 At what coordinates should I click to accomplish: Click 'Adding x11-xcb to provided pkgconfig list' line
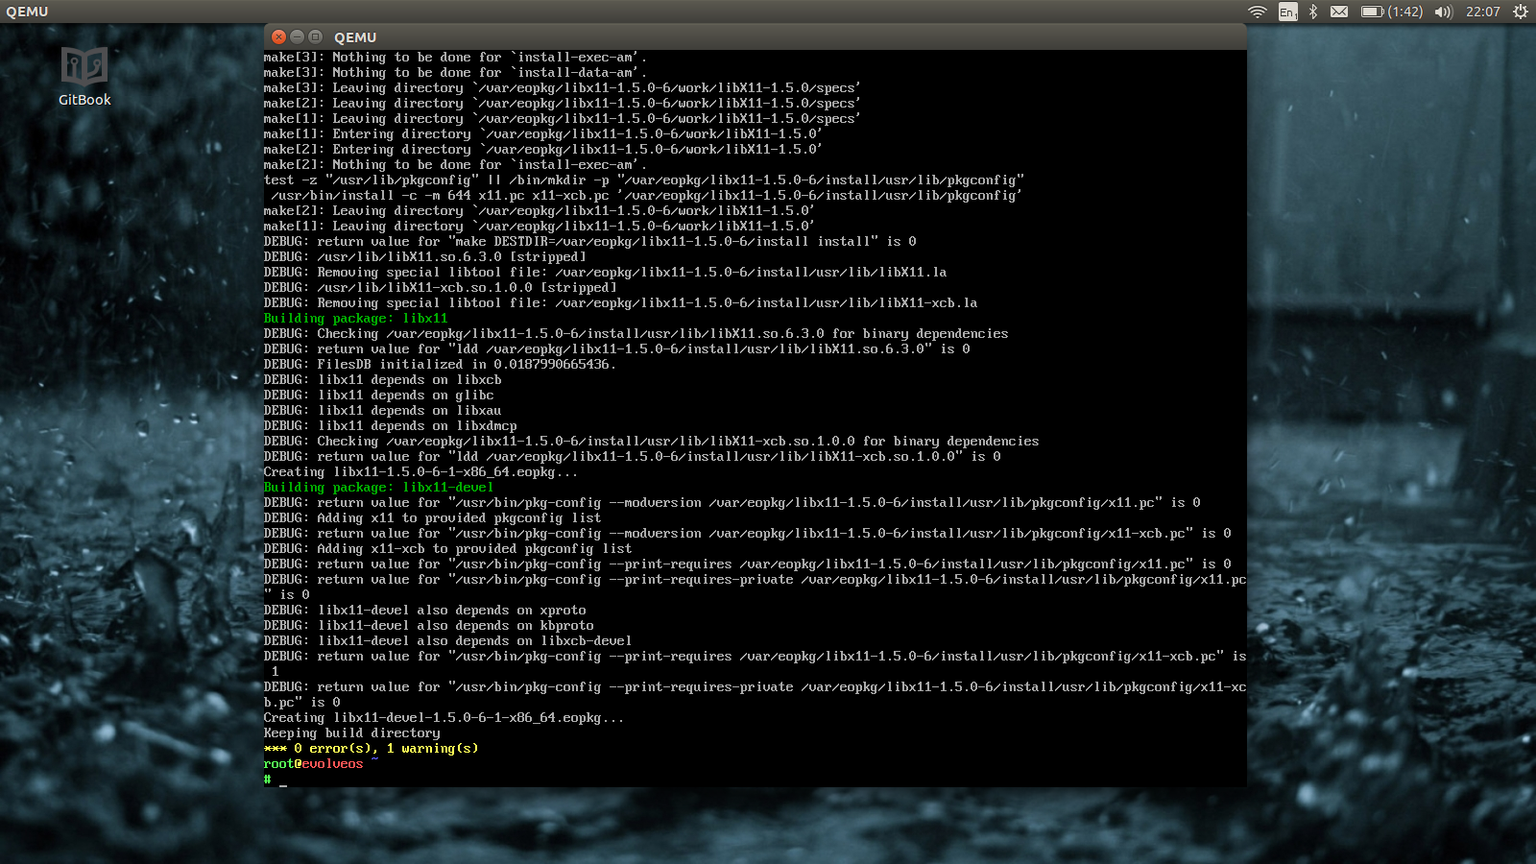(x=448, y=548)
